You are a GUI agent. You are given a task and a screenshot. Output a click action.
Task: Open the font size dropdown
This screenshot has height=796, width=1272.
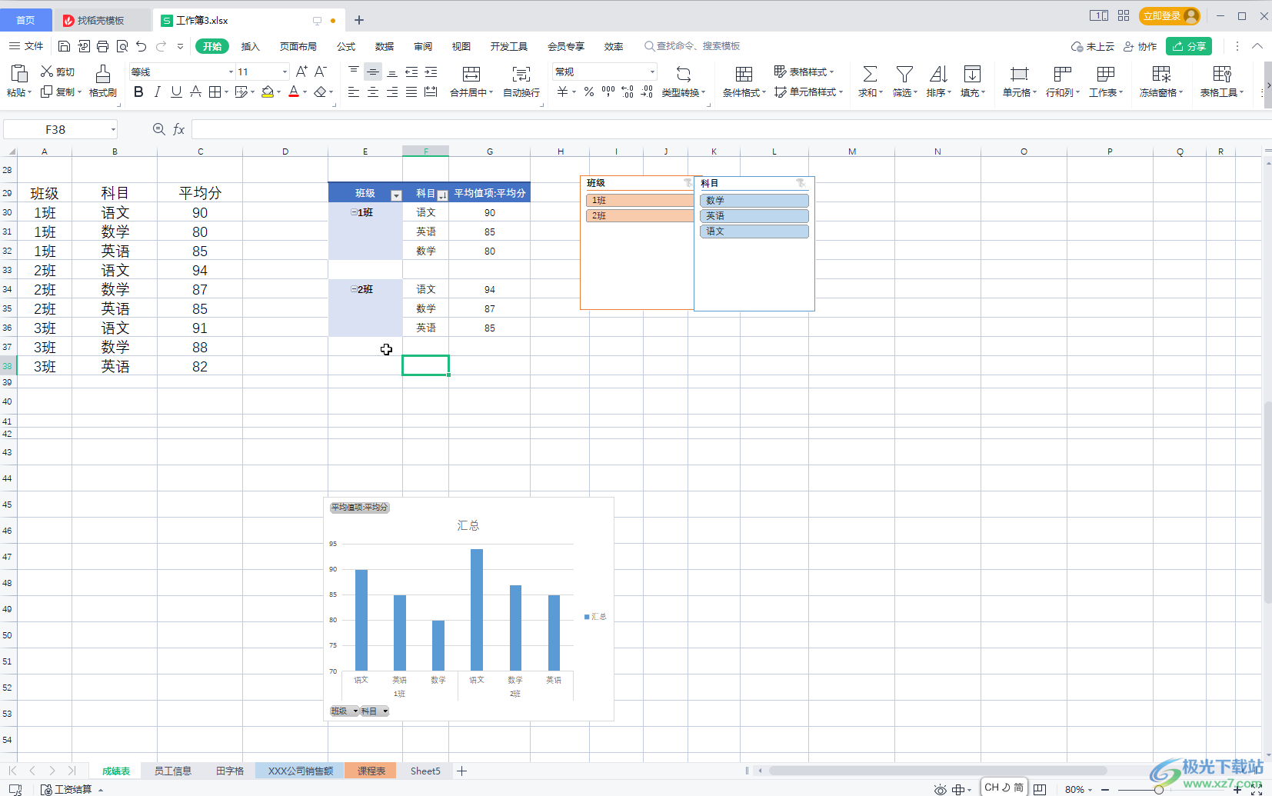coord(285,72)
